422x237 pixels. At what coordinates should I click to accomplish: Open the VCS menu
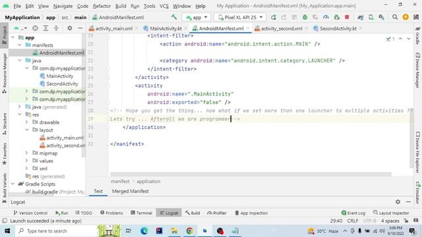[164, 6]
